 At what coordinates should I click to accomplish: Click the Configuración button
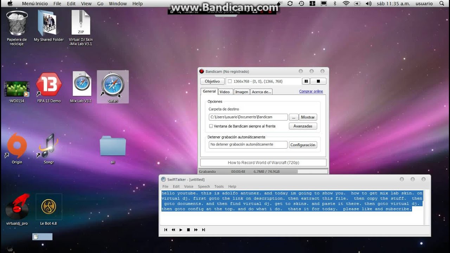pos(303,145)
